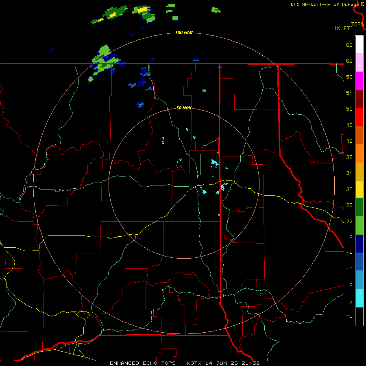
Task: Select the light green legend swatch
Action: coord(359,225)
